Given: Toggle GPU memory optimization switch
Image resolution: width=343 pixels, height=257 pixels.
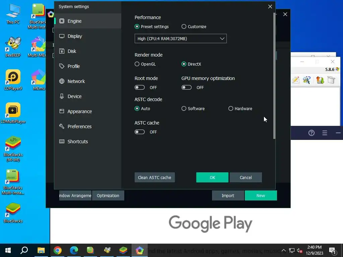Looking at the screenshot, I should click(186, 87).
